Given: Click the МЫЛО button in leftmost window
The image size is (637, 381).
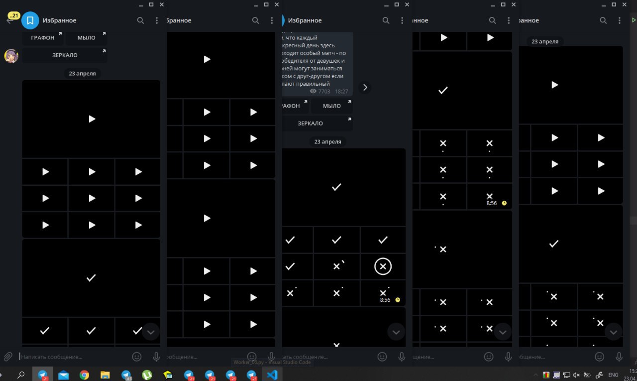Looking at the screenshot, I should pos(86,38).
